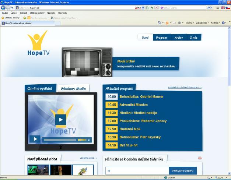This screenshot has height=180, width=231.
Task: Open the man in suit video thumbnail
Action: coord(61,170)
